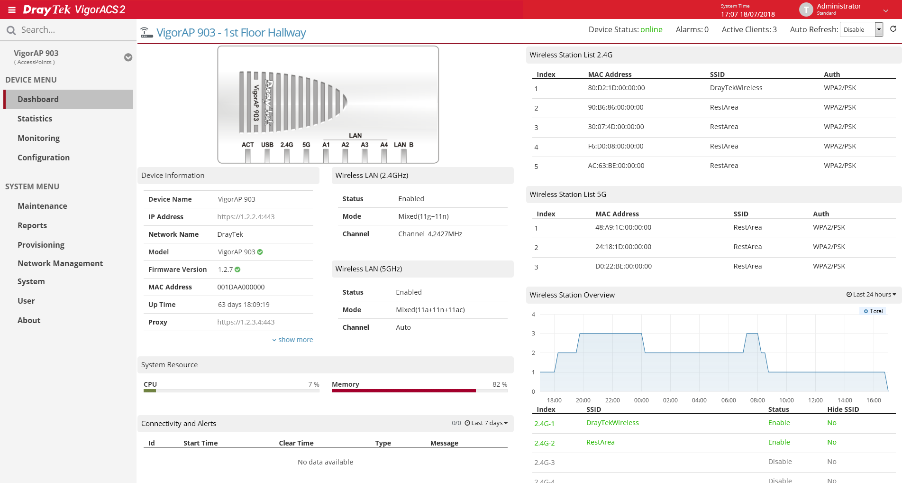Click the green check next to Model
The height and width of the screenshot is (483, 902).
(260, 252)
